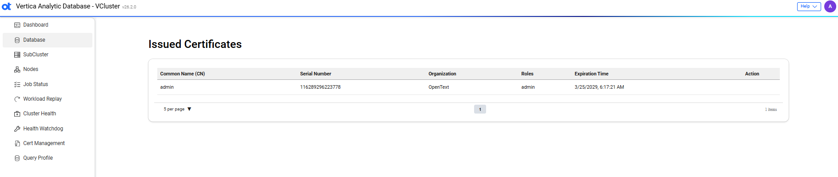
Task: Click the Job Status checklist icon
Action: [17, 84]
